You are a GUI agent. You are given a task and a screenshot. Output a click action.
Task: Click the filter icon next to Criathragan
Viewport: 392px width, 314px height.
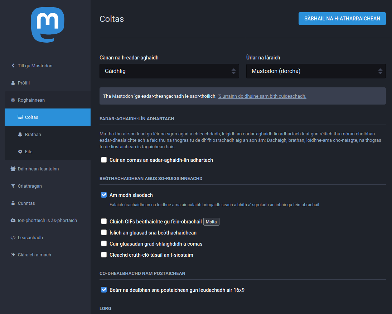13,186
